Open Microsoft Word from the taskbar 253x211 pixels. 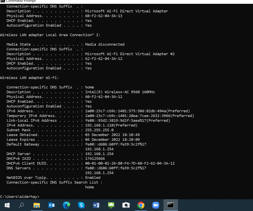click(x=96, y=205)
